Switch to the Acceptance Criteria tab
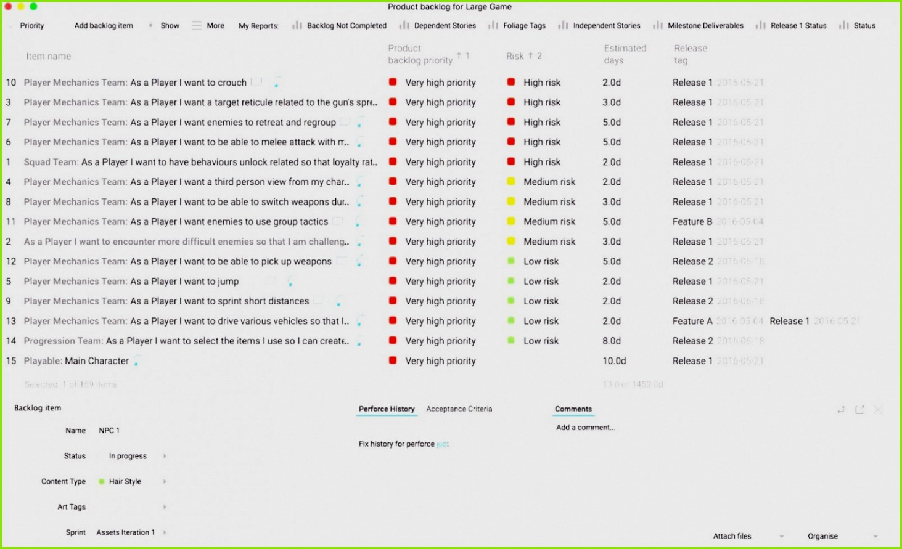This screenshot has width=902, height=549. coord(459,409)
